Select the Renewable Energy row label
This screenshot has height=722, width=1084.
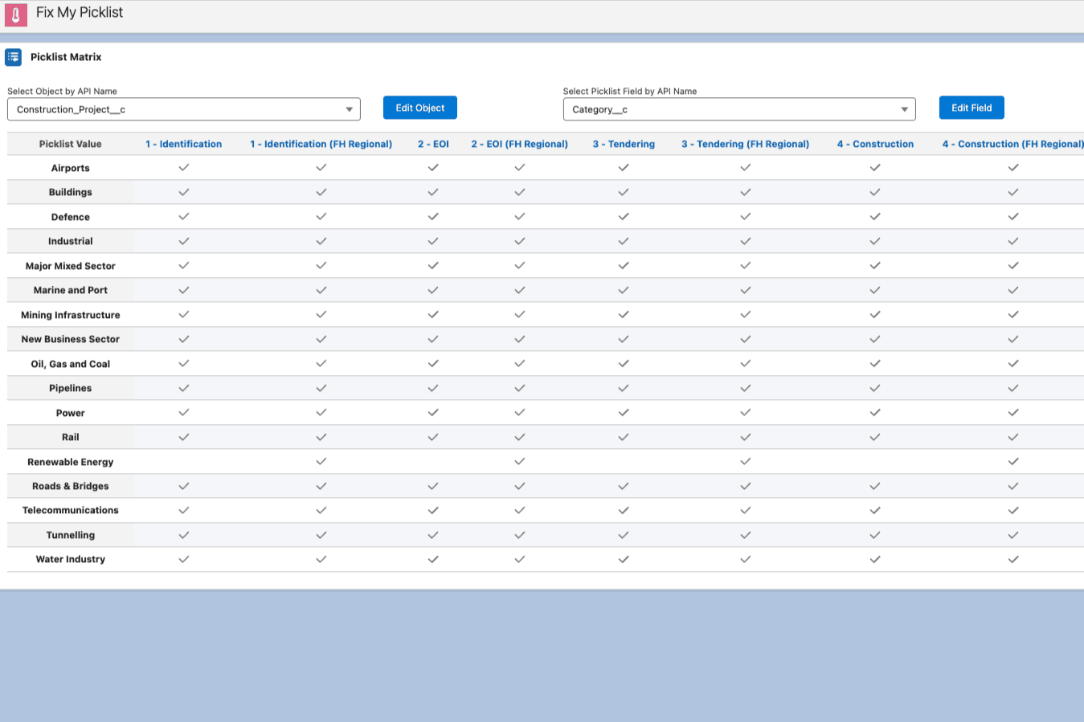[71, 462]
